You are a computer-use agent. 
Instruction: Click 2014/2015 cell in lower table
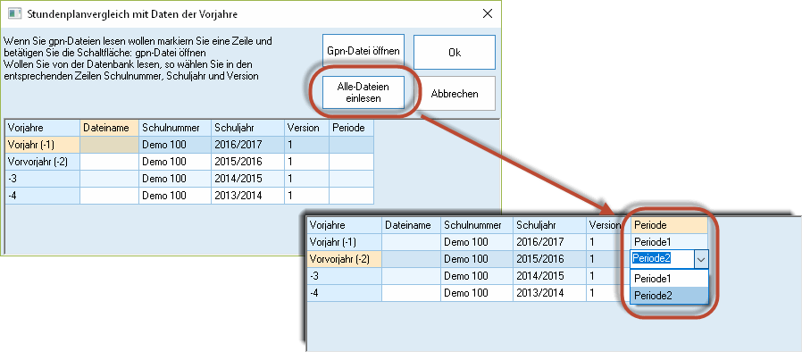(550, 276)
